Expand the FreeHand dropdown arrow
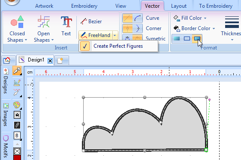Viewport: 241px width, 160px height. tap(115, 35)
